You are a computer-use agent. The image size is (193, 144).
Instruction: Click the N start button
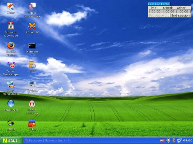pyautogui.click(x=12, y=140)
